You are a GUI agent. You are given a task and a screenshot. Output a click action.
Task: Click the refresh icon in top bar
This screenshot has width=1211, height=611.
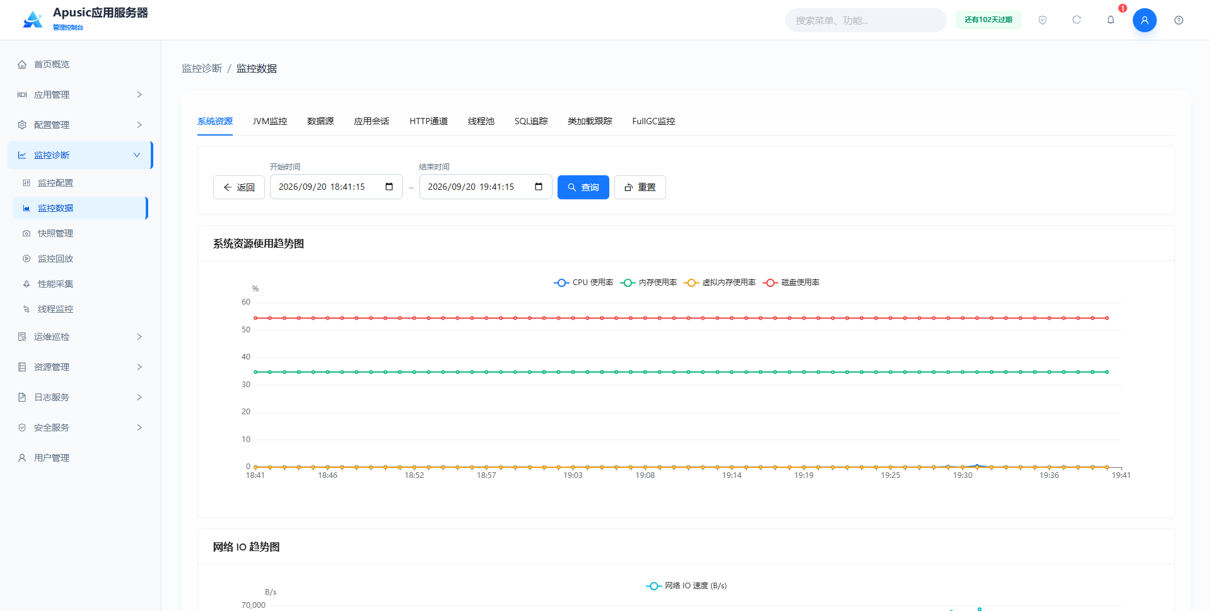point(1077,20)
